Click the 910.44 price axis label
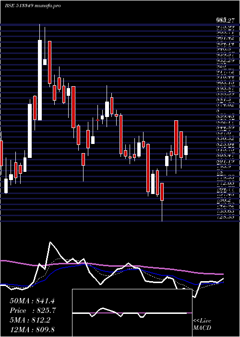Viewport: 240px width, 337px height. (x=225, y=77)
